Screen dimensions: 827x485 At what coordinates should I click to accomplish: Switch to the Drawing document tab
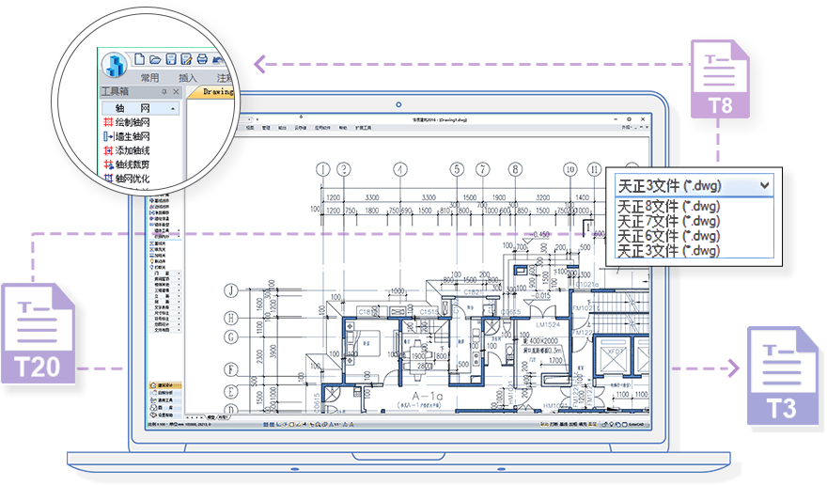pos(218,92)
